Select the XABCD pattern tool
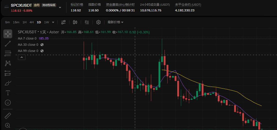The image size is (277, 130). (8, 63)
